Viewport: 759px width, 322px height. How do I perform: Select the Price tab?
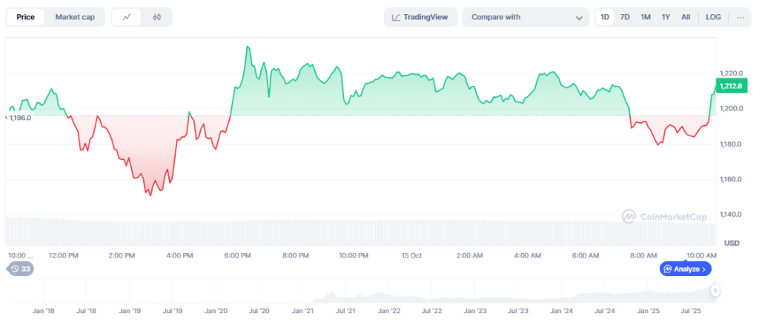point(26,17)
